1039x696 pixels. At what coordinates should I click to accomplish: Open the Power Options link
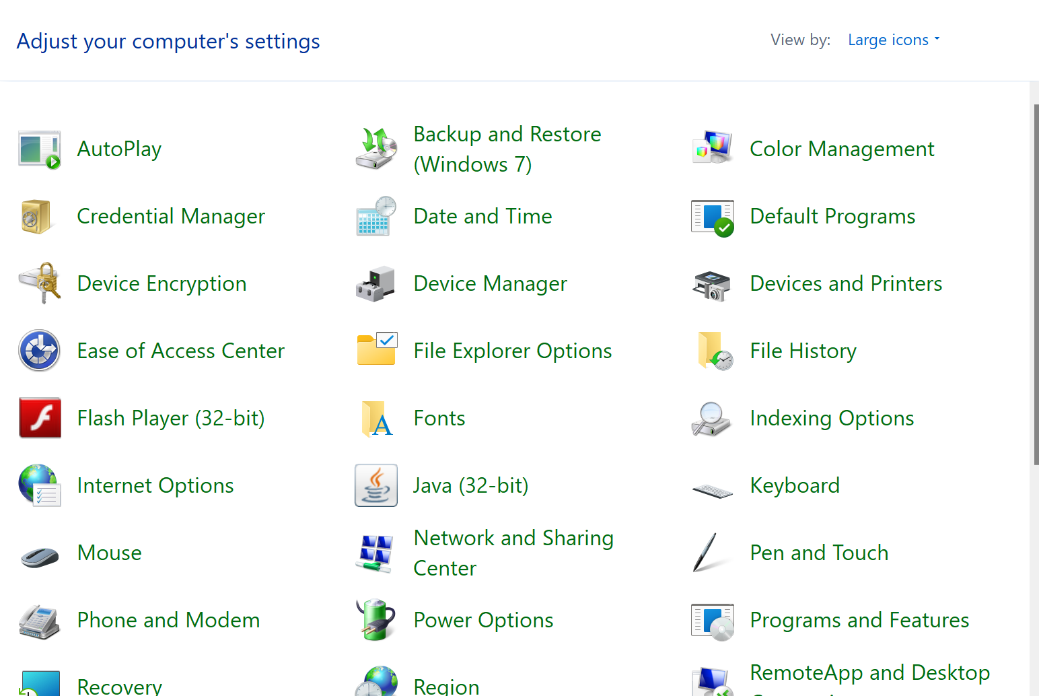pyautogui.click(x=483, y=621)
